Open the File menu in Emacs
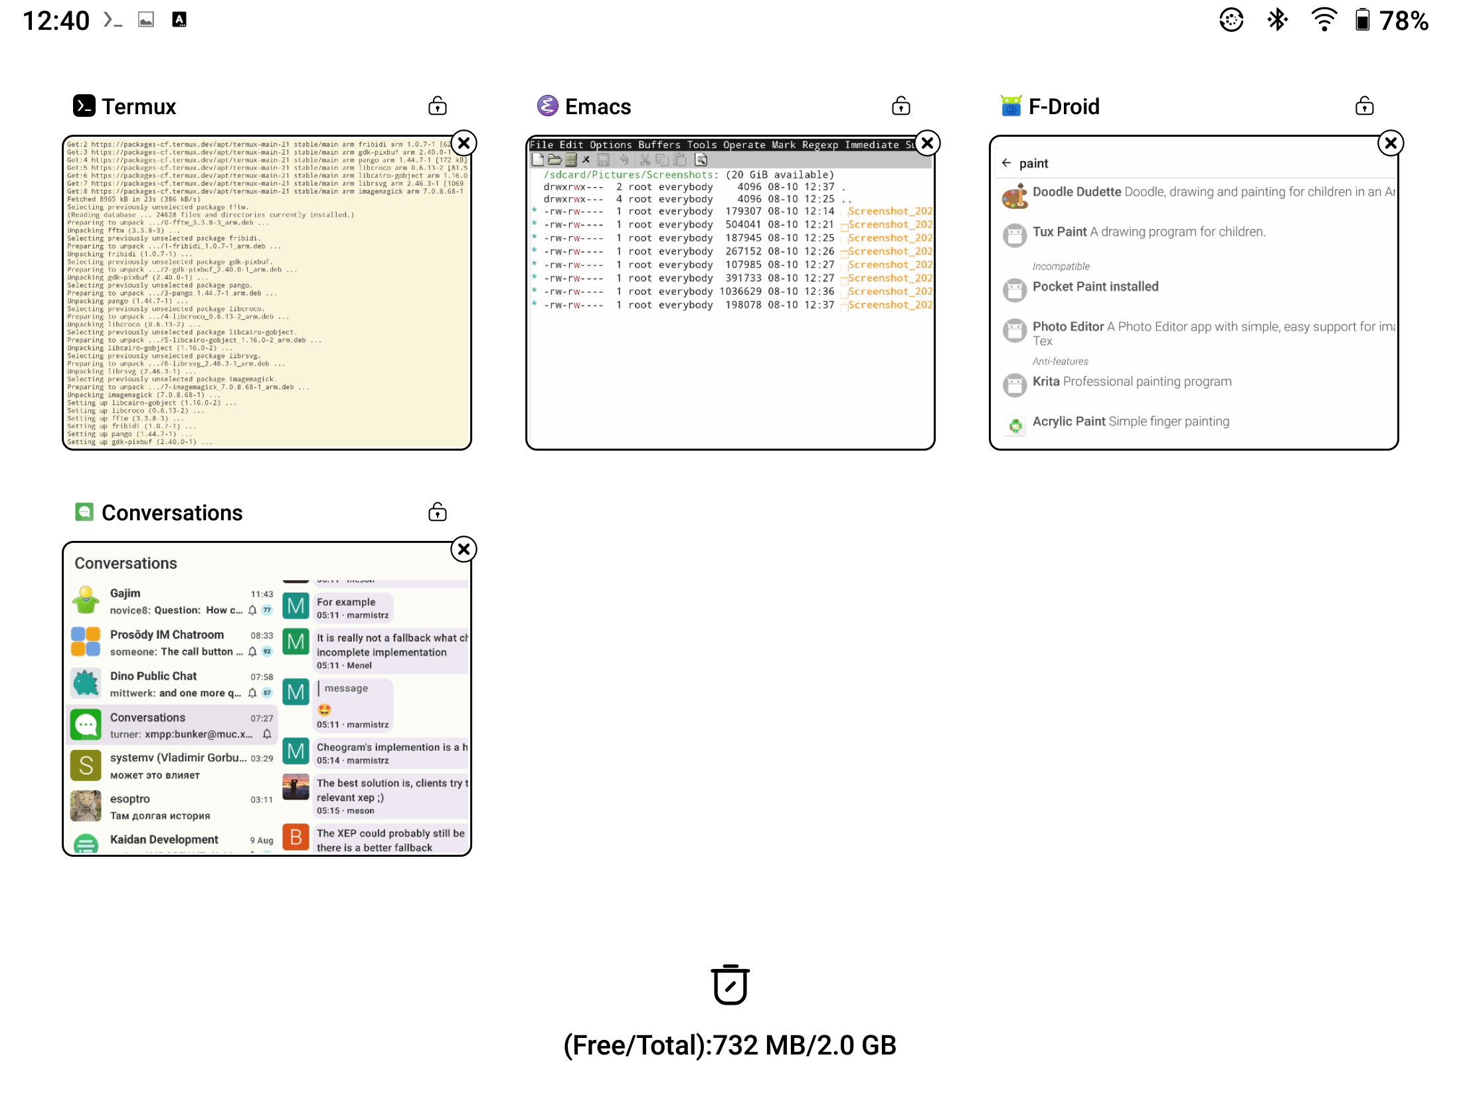 pos(541,145)
